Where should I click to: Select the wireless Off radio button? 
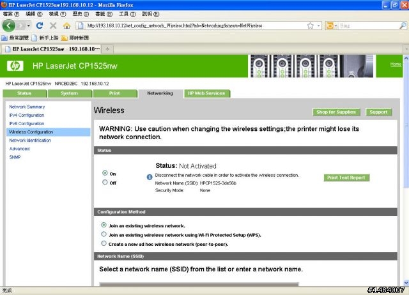coord(105,183)
